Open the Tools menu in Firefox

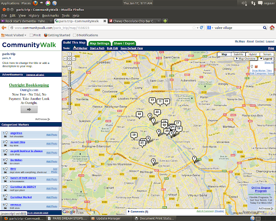(x=66, y=16)
